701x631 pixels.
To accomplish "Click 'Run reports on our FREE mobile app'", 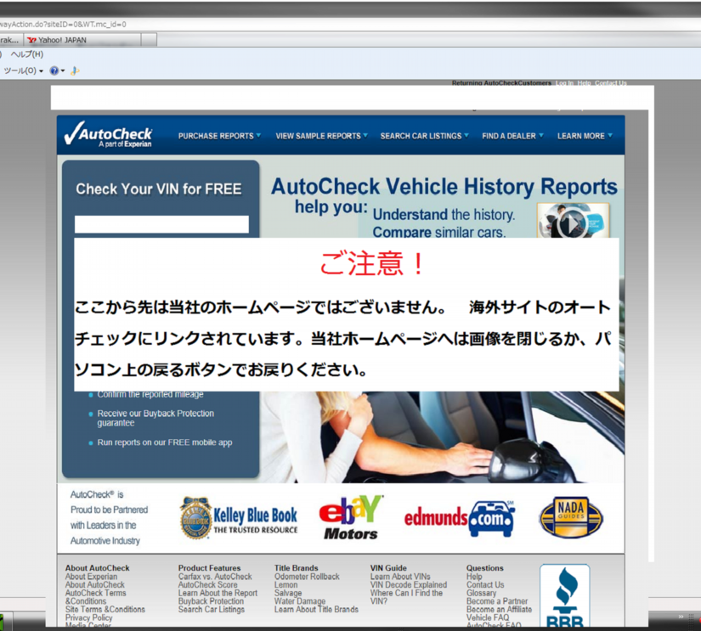I will (x=165, y=442).
